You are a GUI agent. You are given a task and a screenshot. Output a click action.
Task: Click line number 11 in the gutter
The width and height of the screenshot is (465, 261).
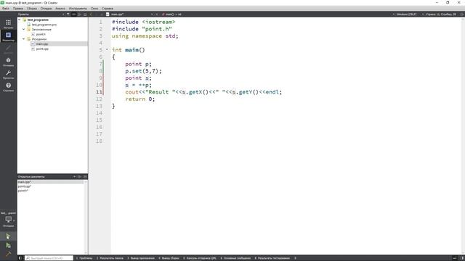pos(99,92)
